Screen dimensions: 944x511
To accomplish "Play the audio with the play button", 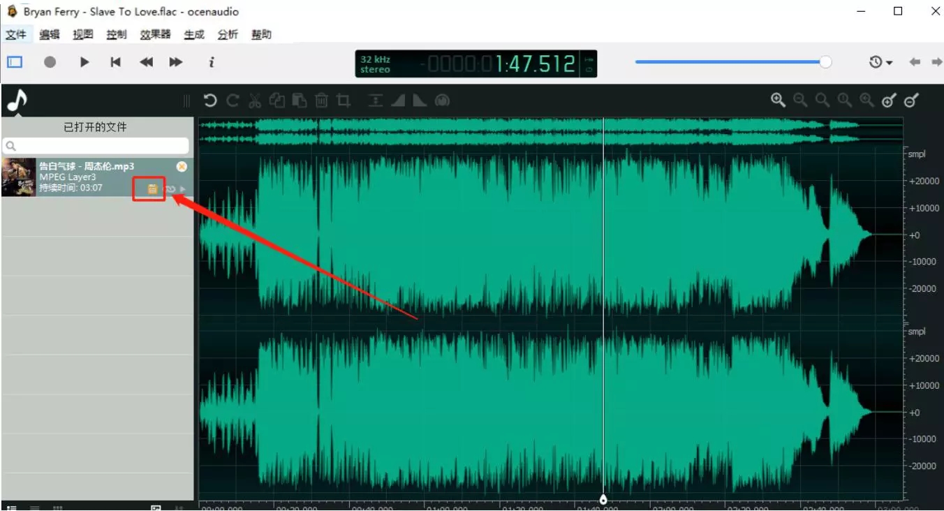I will [x=84, y=61].
